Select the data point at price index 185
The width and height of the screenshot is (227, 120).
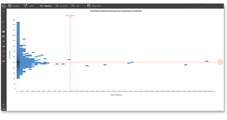coord(24,39)
